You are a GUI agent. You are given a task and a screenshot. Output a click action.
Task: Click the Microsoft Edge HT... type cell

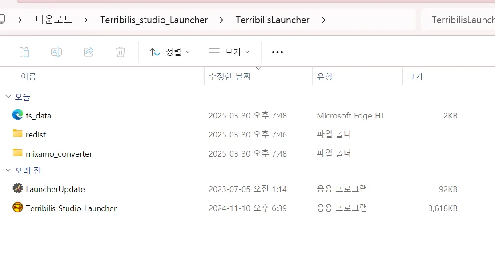click(x=354, y=116)
